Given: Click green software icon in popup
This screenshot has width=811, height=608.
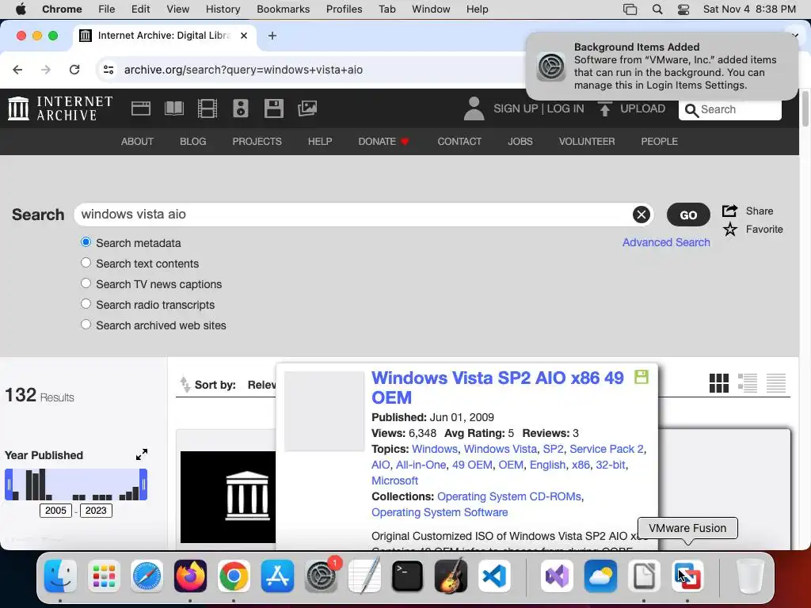Looking at the screenshot, I should point(642,377).
